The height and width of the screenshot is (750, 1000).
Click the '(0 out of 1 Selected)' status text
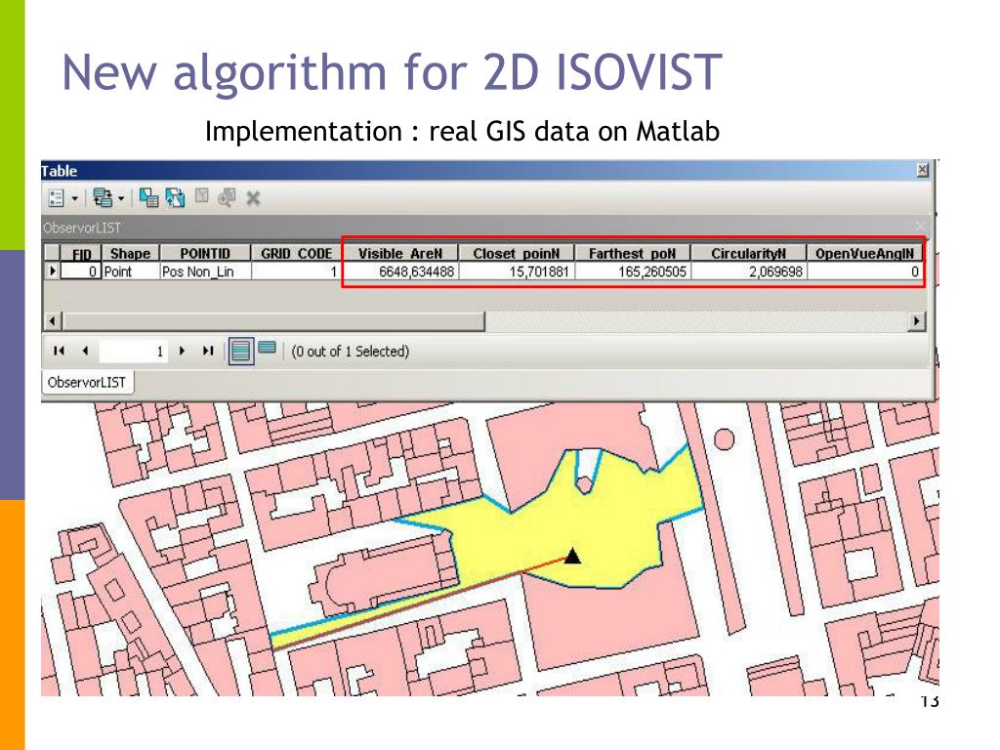(x=351, y=352)
